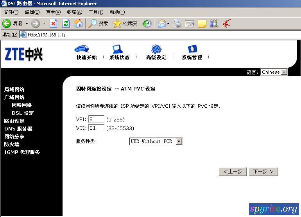The width and height of the screenshot is (301, 217).
Task: Open the System Status laptop icon
Action: click(118, 49)
